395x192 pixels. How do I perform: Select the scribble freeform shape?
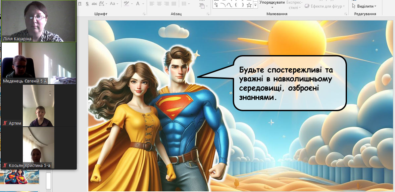click(x=216, y=5)
